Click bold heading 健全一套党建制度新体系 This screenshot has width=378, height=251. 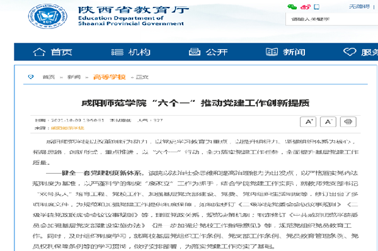(101, 173)
